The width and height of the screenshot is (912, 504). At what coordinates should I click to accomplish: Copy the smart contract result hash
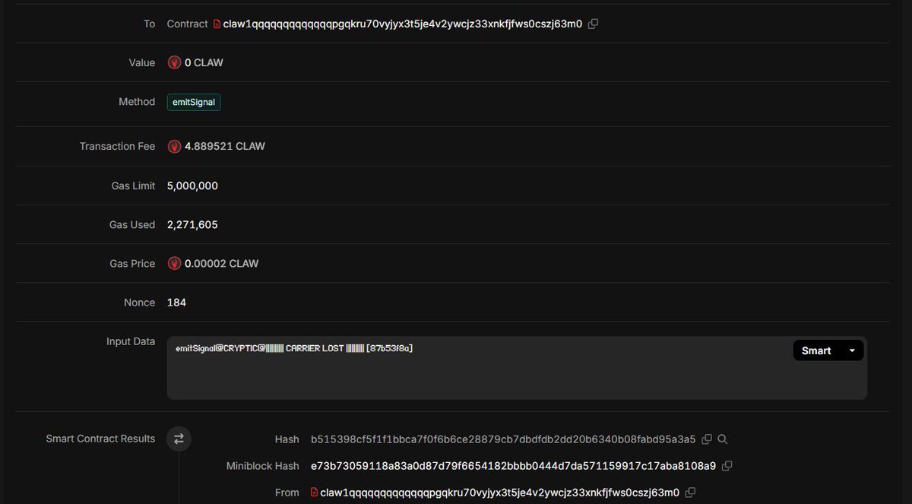pos(707,439)
